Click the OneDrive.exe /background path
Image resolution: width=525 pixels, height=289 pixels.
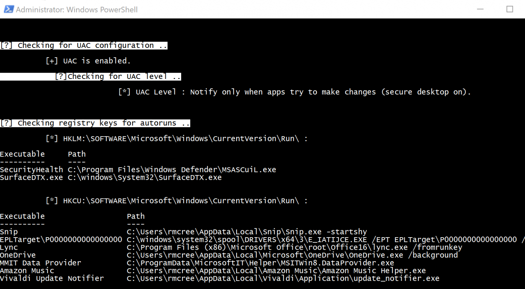292,255
